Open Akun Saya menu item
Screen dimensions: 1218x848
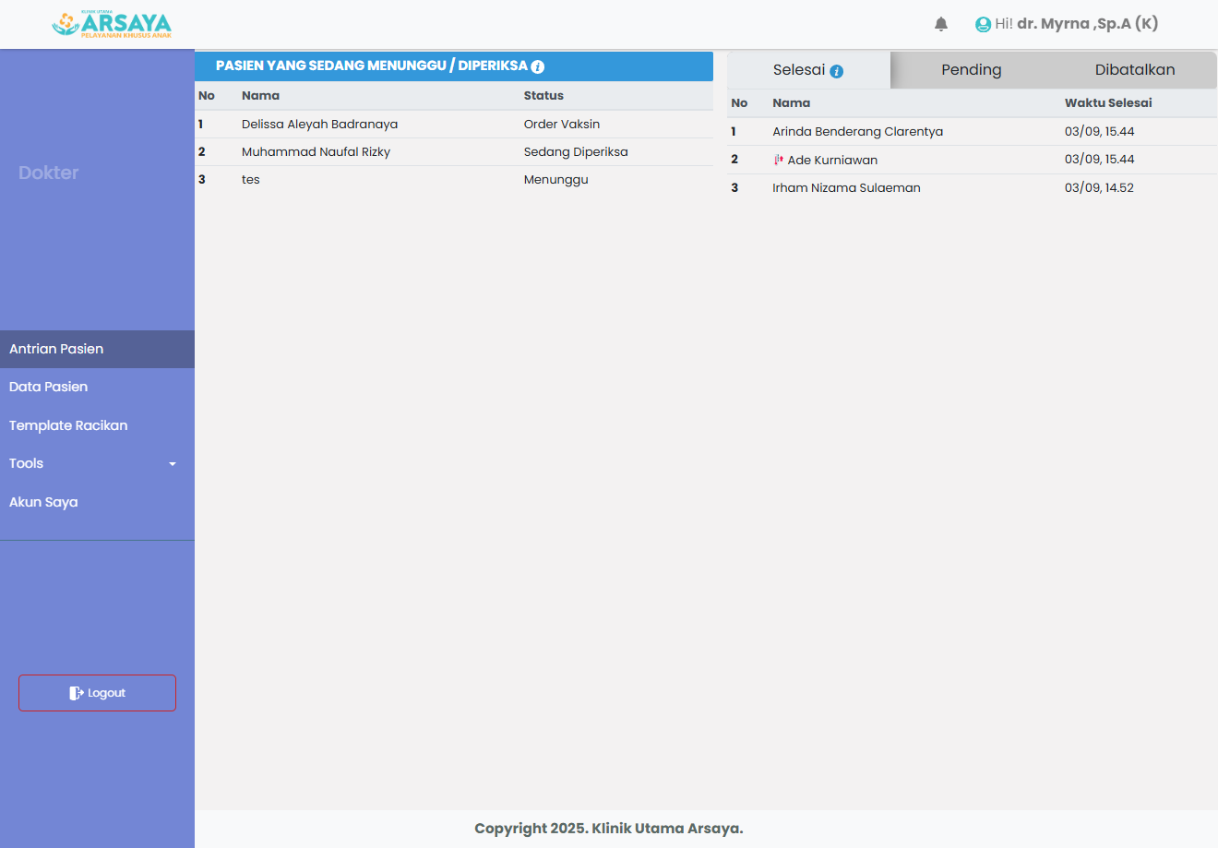[x=43, y=502]
